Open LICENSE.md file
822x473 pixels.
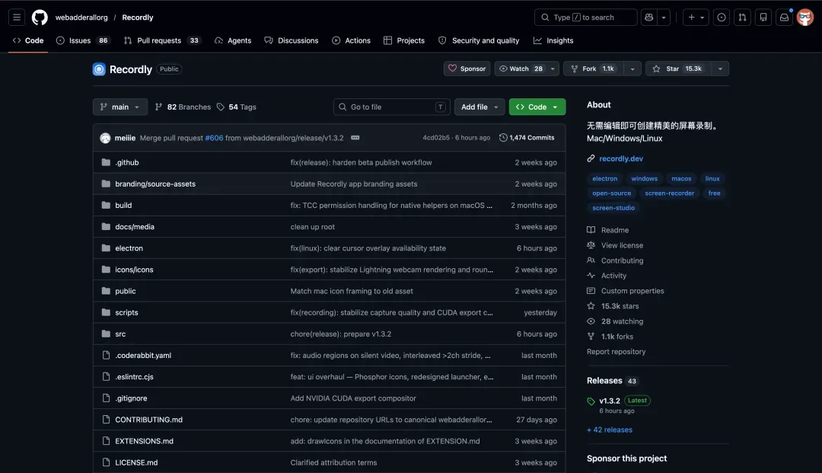136,462
